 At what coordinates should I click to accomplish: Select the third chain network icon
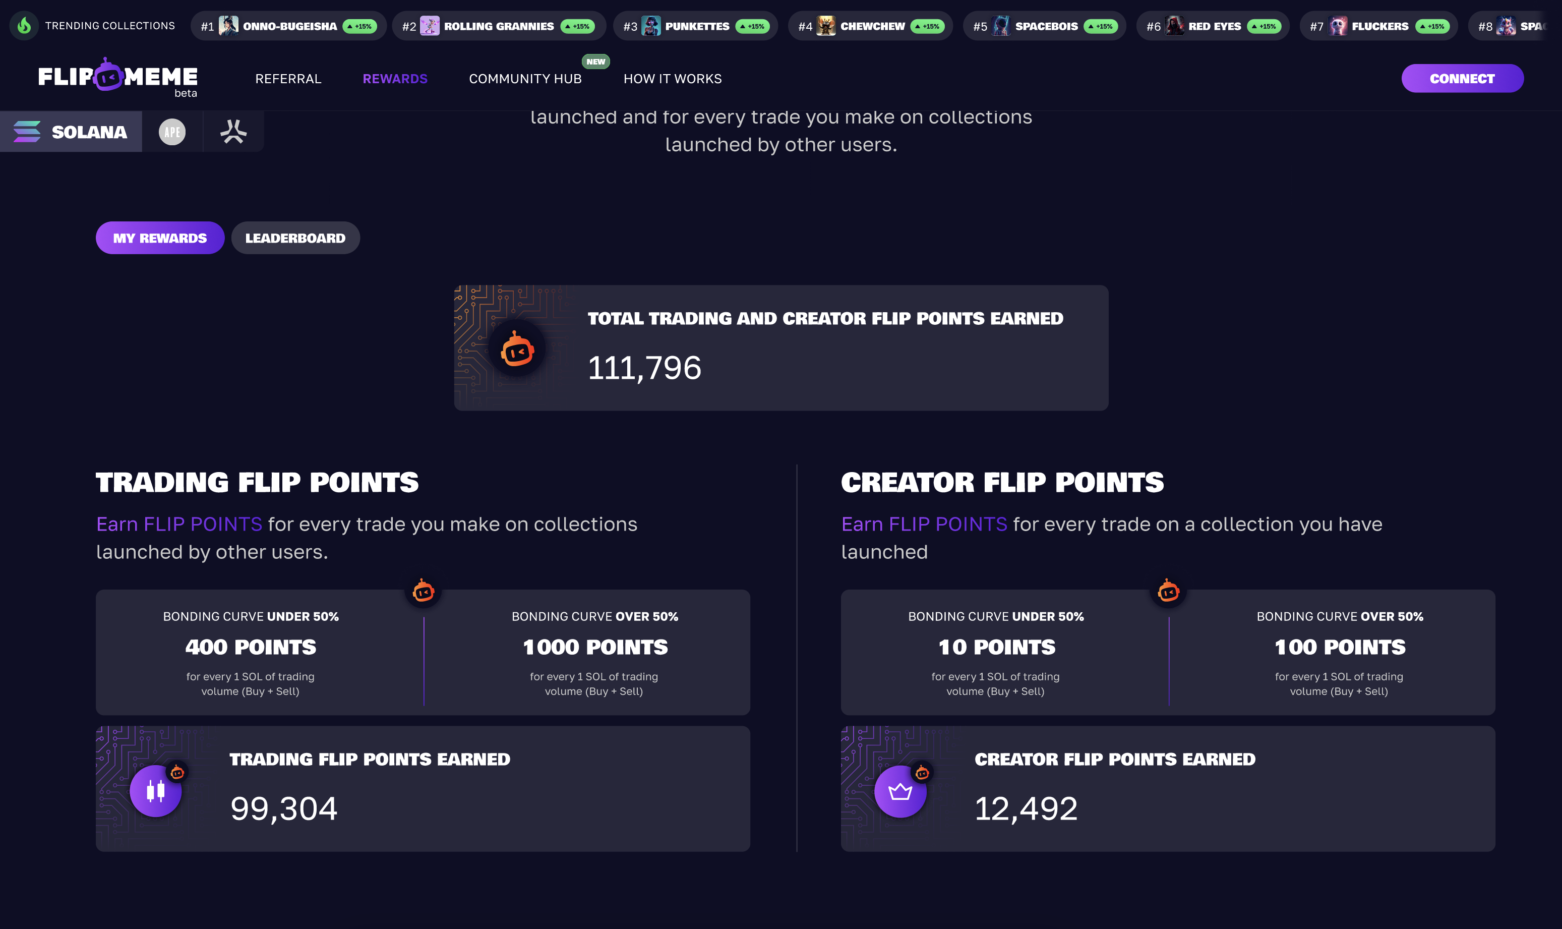pos(233,132)
